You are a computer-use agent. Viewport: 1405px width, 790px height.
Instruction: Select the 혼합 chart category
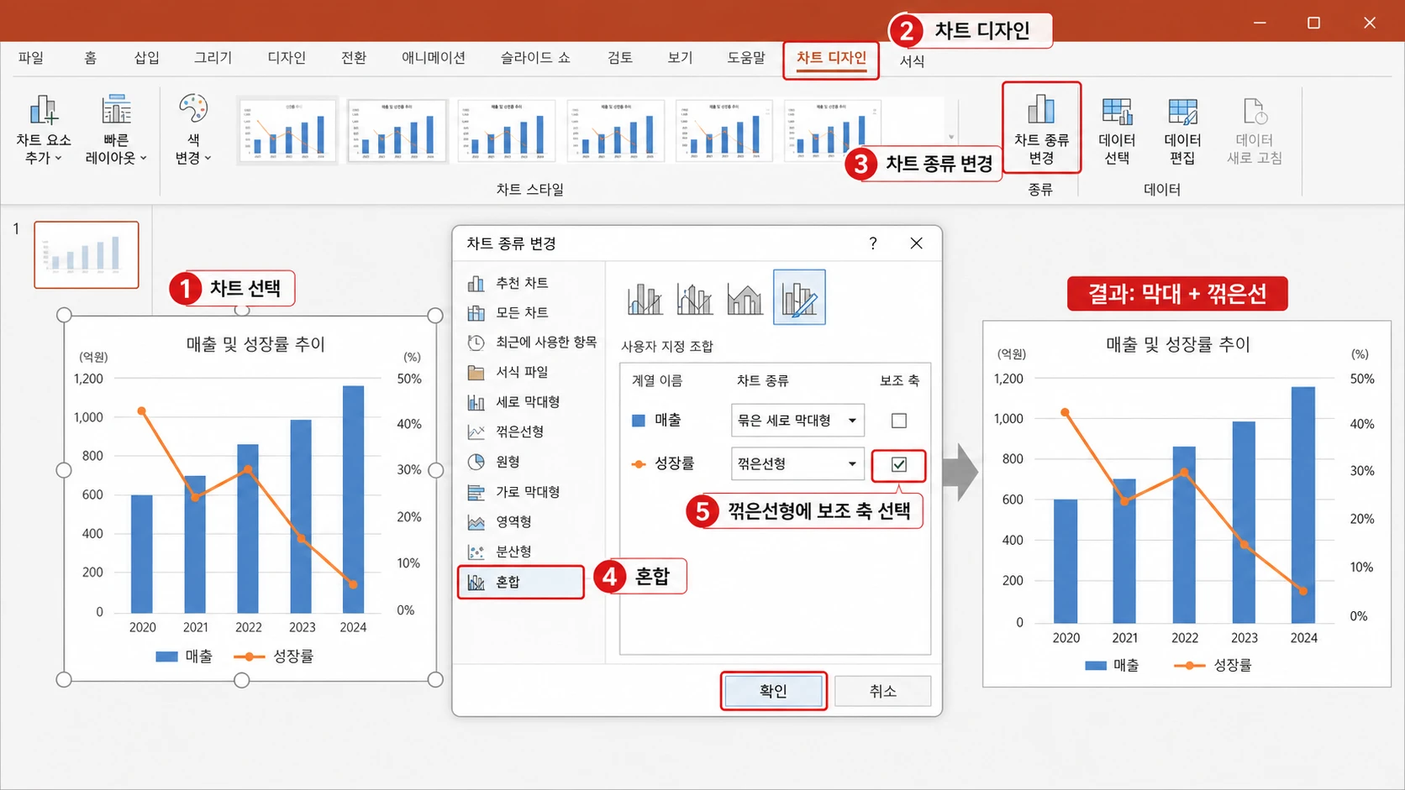[x=521, y=582]
